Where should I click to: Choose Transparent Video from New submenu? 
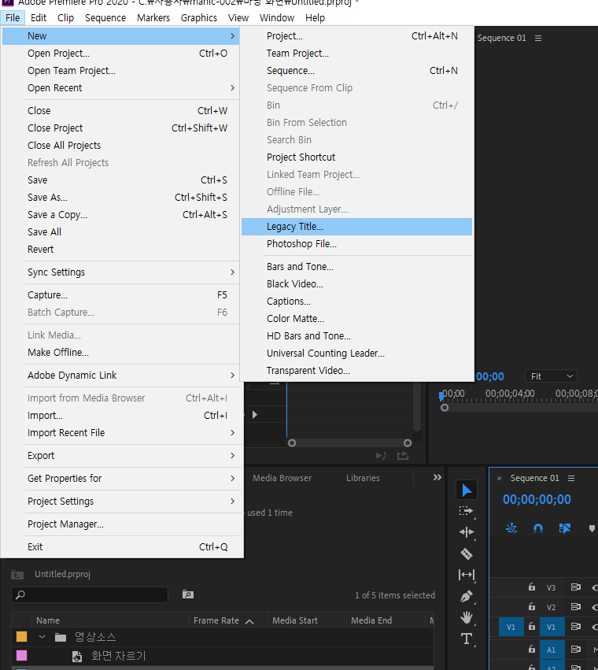click(x=356, y=371)
